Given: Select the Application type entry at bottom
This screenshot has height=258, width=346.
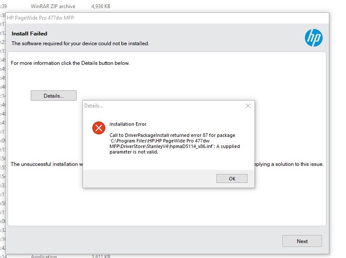Looking at the screenshot, I should (44, 257).
